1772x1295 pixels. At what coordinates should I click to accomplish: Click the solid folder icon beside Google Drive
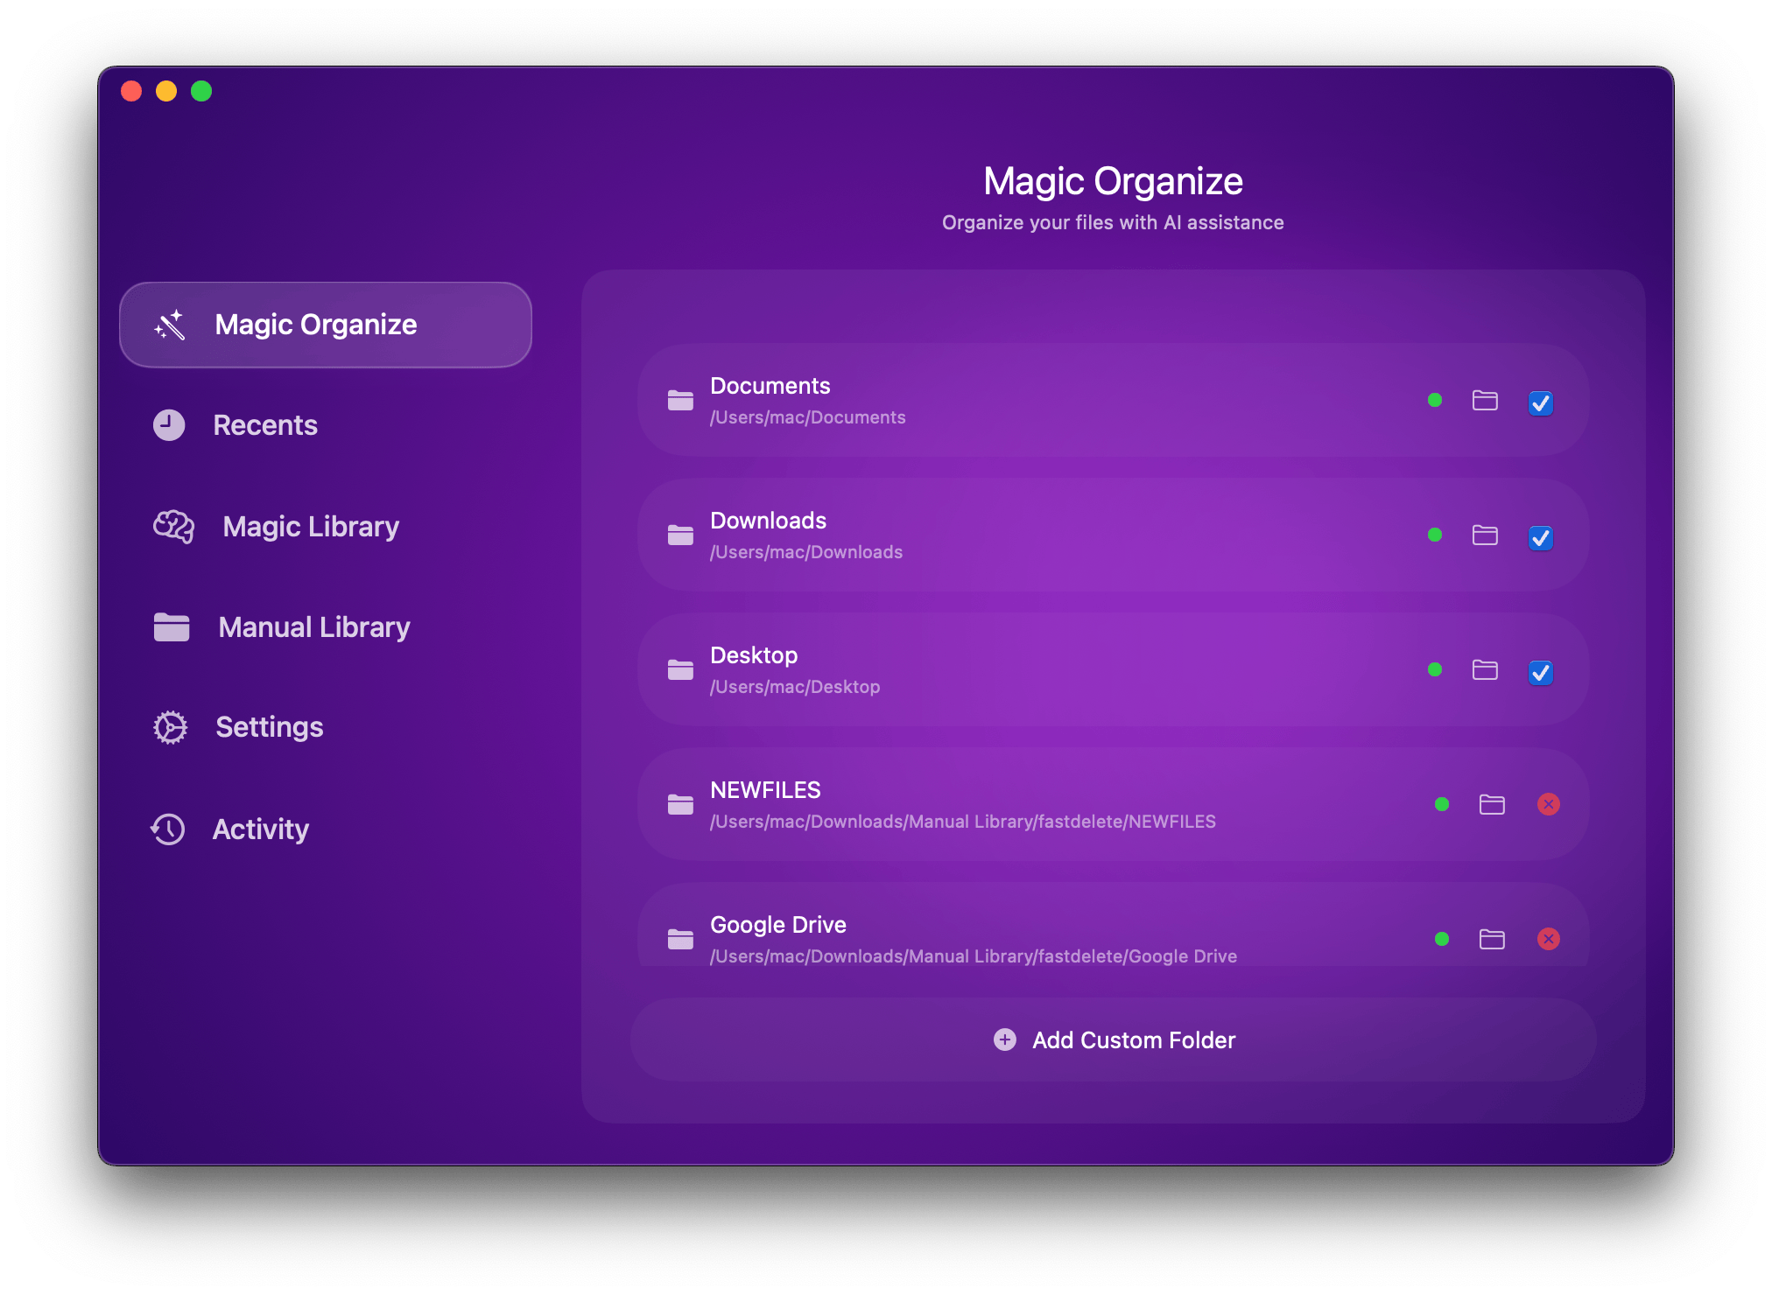point(680,940)
